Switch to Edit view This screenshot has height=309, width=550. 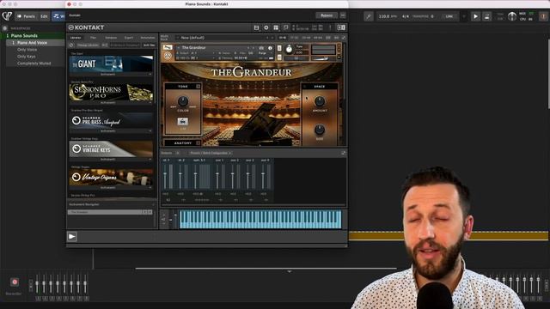(44, 16)
